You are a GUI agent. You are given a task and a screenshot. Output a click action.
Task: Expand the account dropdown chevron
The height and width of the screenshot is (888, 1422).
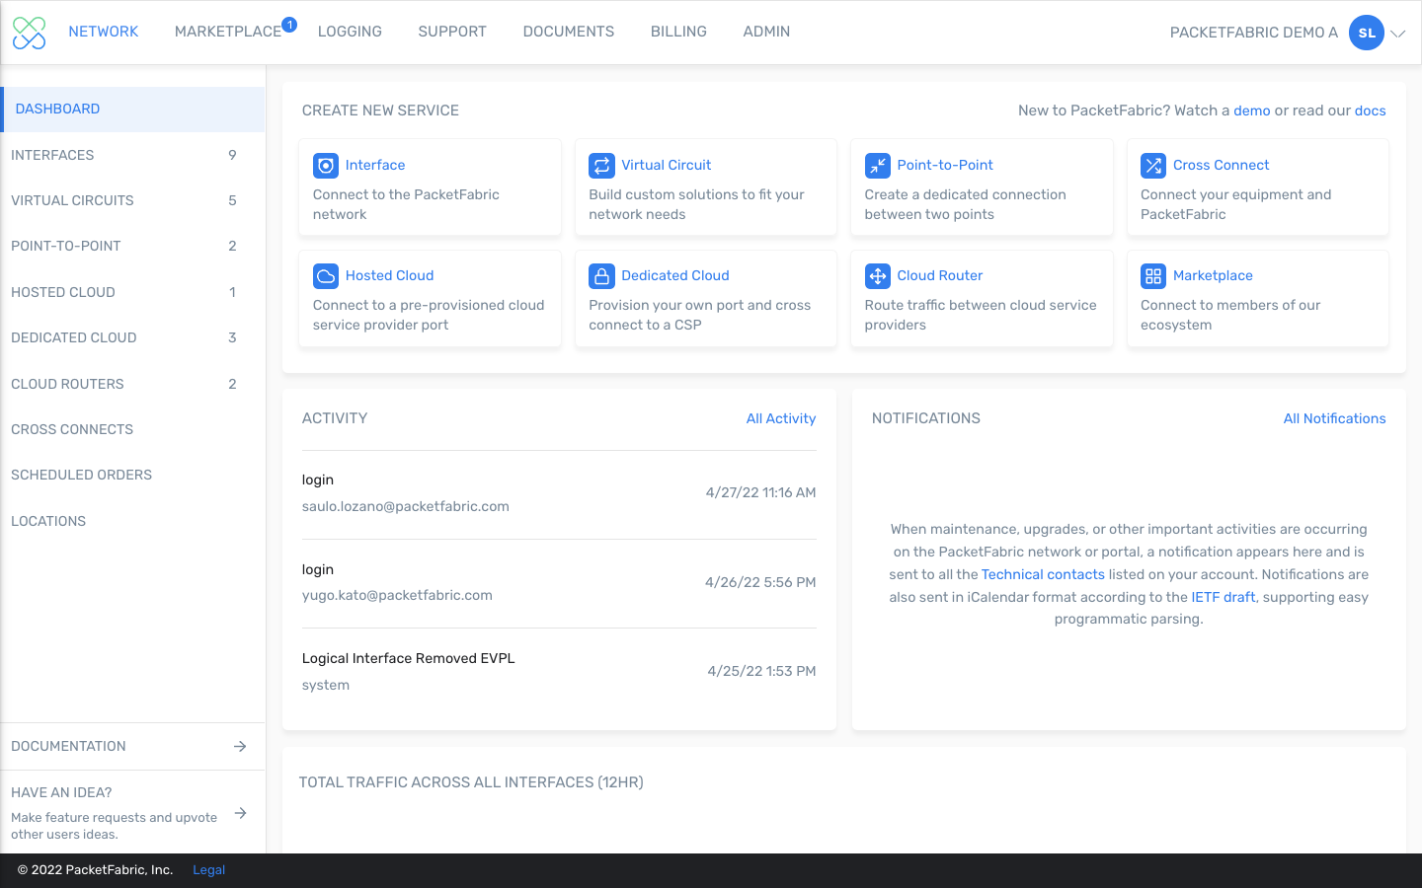[x=1398, y=34]
